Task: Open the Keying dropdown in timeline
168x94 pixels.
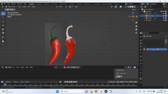Action: click(x=16, y=82)
